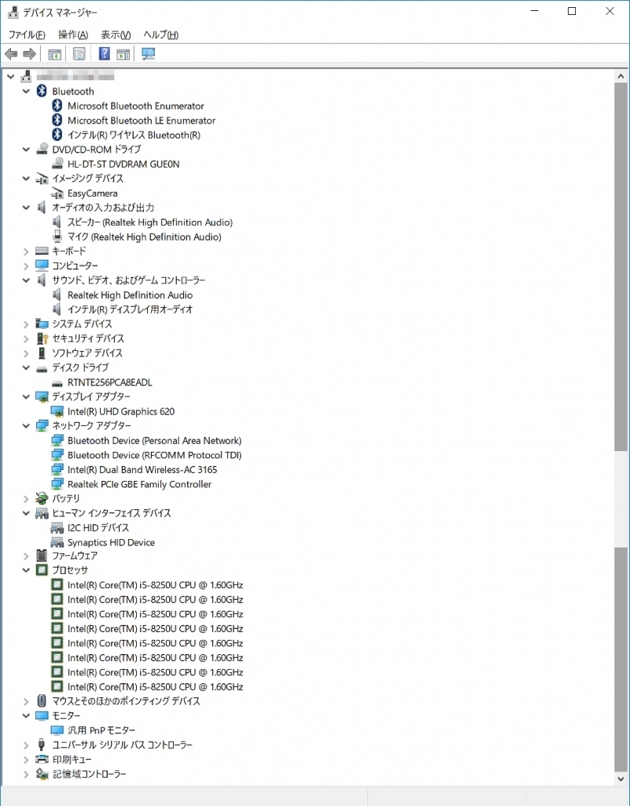Open the Properties toolbar icon
630x806 pixels.
tap(79, 54)
